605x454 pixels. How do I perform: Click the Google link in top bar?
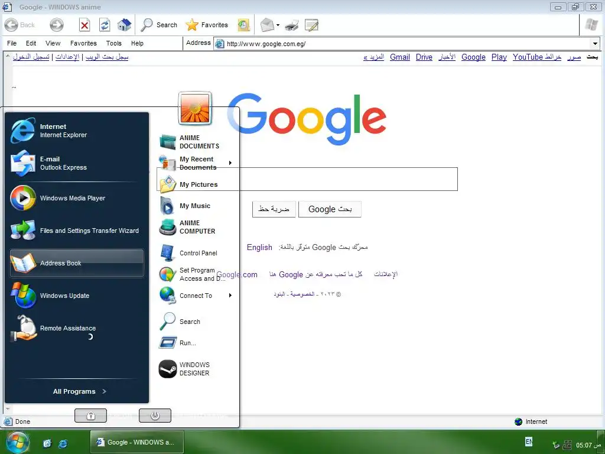(x=473, y=57)
